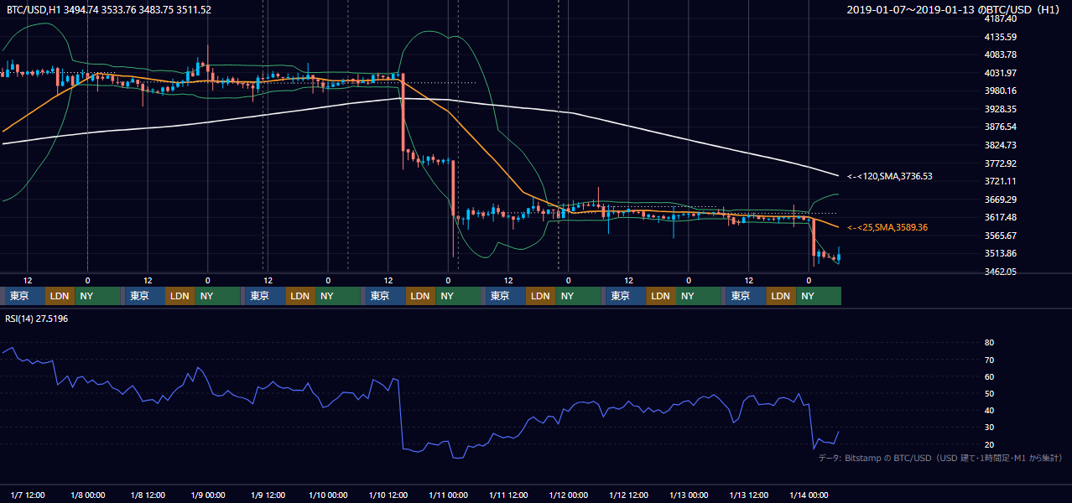Click price axis value 4135.59
This screenshot has height=503, width=1072.
(x=1000, y=37)
